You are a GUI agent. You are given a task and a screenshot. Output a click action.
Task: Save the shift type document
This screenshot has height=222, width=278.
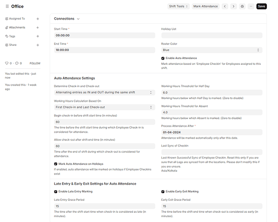[261, 6]
